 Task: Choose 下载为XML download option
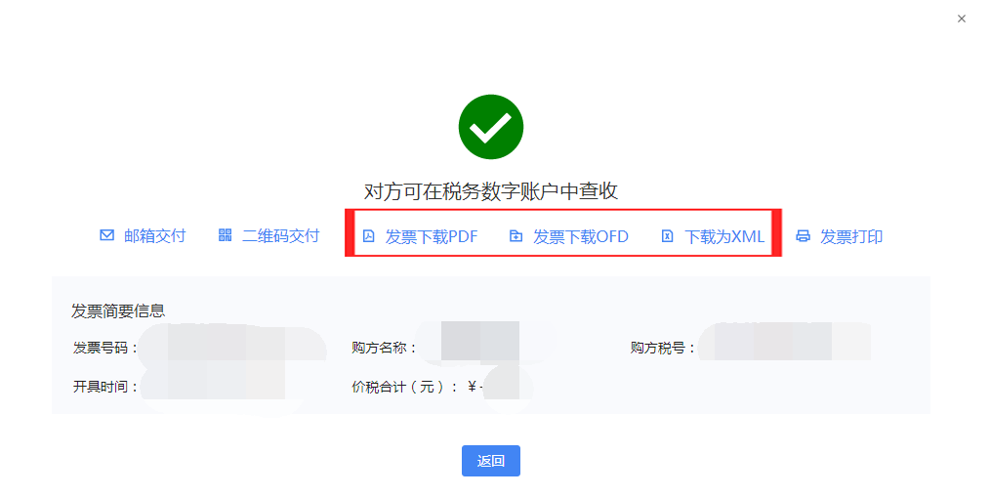pyautogui.click(x=724, y=237)
